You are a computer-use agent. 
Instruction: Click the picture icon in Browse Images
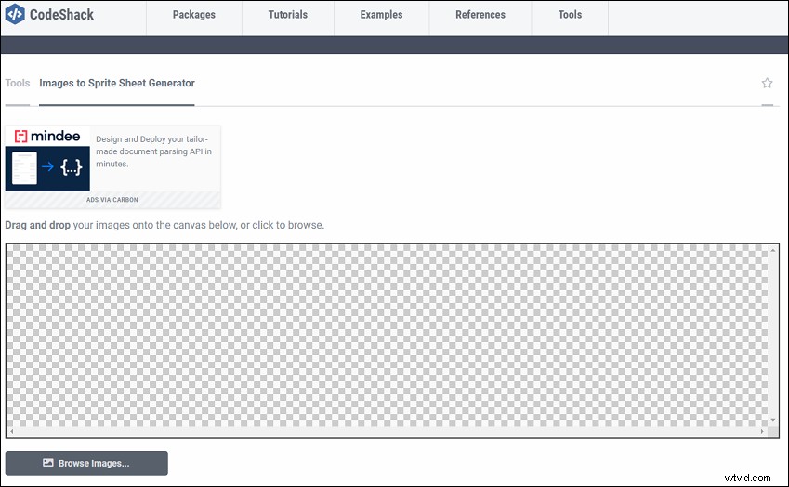47,462
